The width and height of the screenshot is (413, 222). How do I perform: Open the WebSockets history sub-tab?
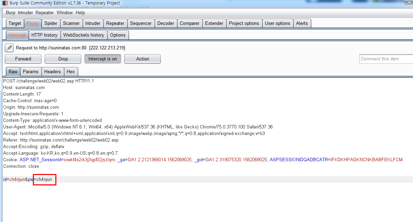pos(84,35)
